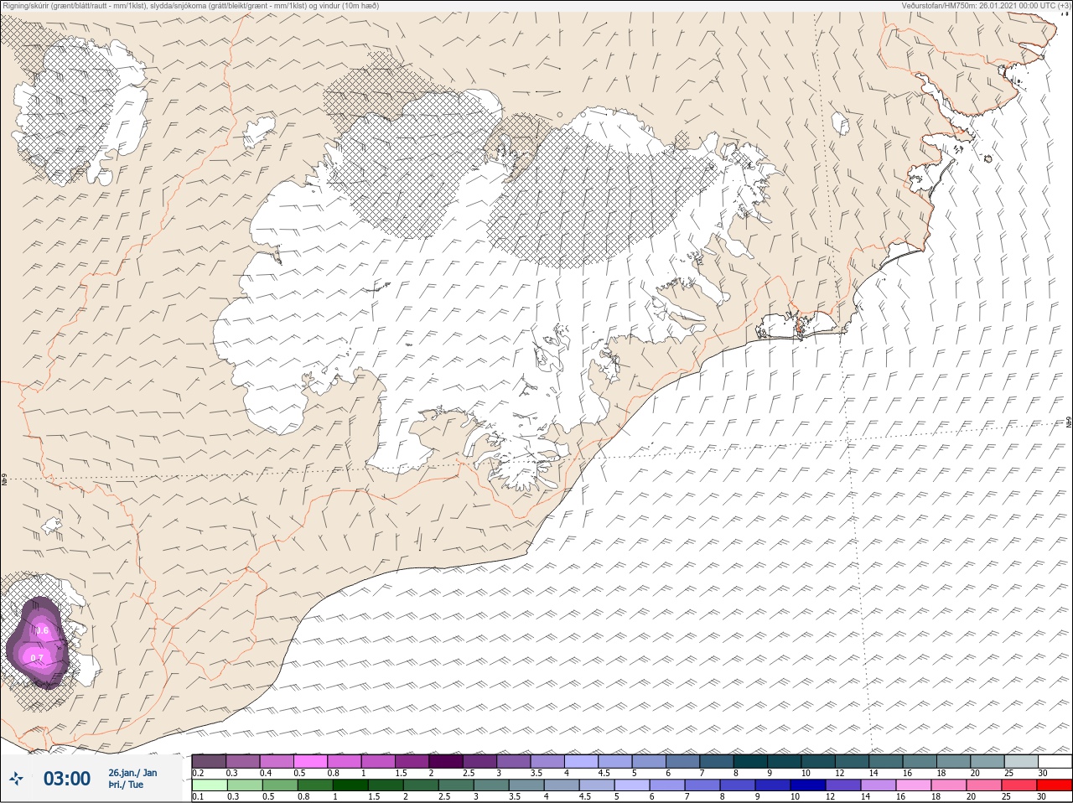Click the latitude label on the right edge
Image resolution: width=1073 pixels, height=803 pixels.
pos(1069,422)
